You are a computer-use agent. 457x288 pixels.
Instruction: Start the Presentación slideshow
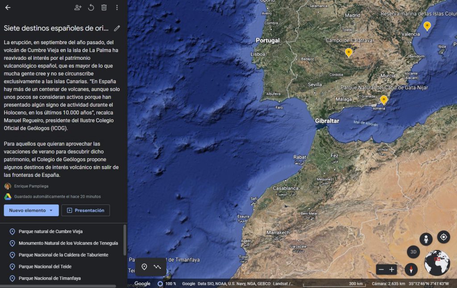tap(85, 210)
